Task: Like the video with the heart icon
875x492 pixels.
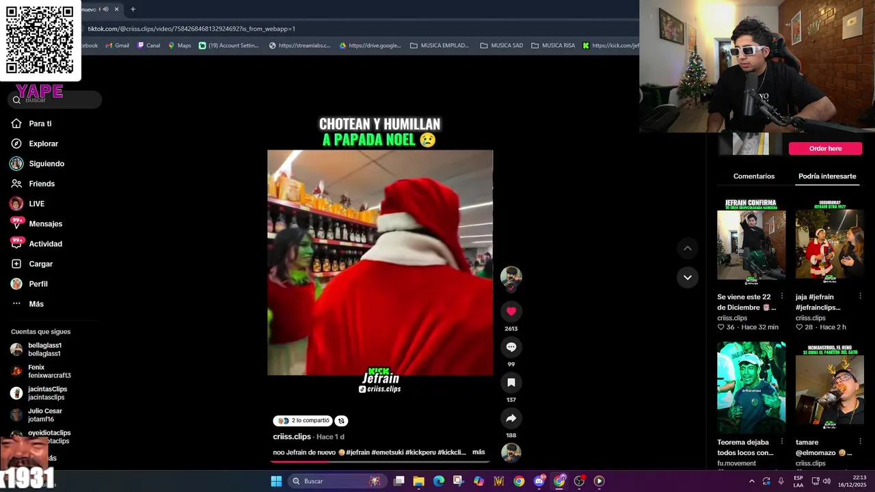Action: [511, 312]
